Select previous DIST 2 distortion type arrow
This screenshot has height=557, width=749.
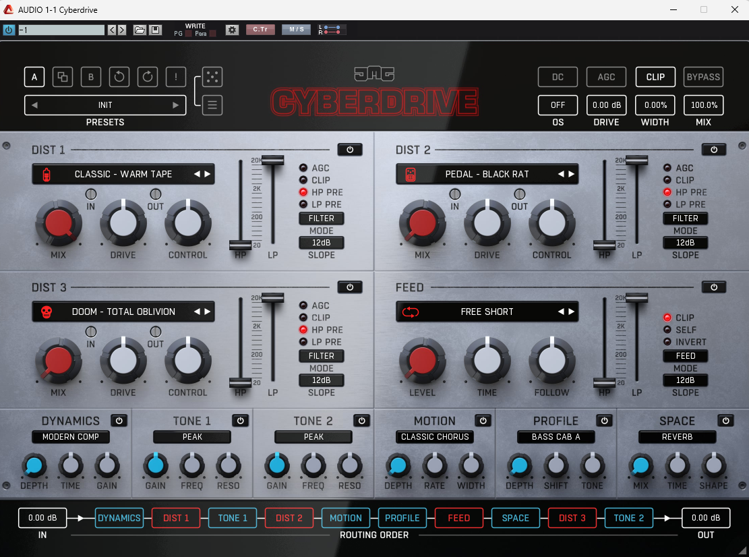click(561, 175)
